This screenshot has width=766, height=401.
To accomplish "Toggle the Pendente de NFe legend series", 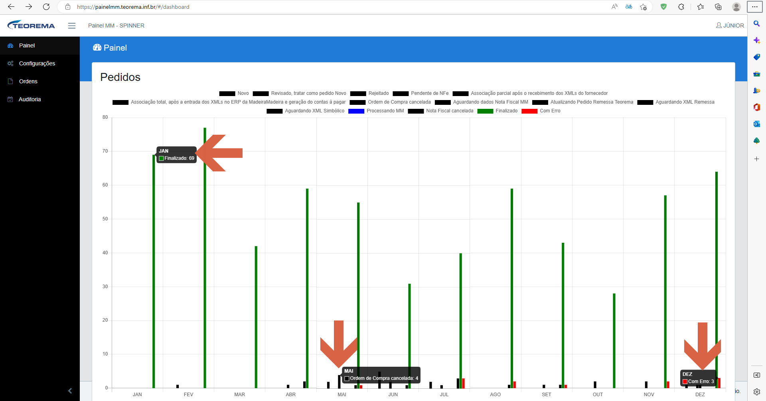I will coord(421,93).
